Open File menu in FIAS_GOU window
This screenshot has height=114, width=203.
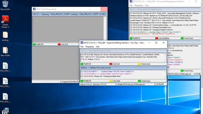[131, 5]
